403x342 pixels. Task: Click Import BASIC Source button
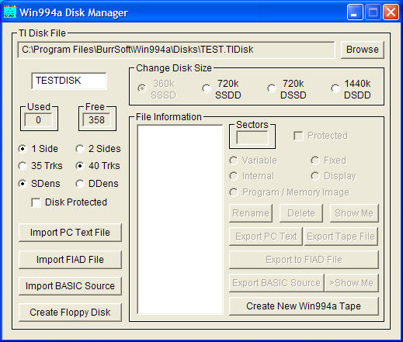click(x=70, y=286)
